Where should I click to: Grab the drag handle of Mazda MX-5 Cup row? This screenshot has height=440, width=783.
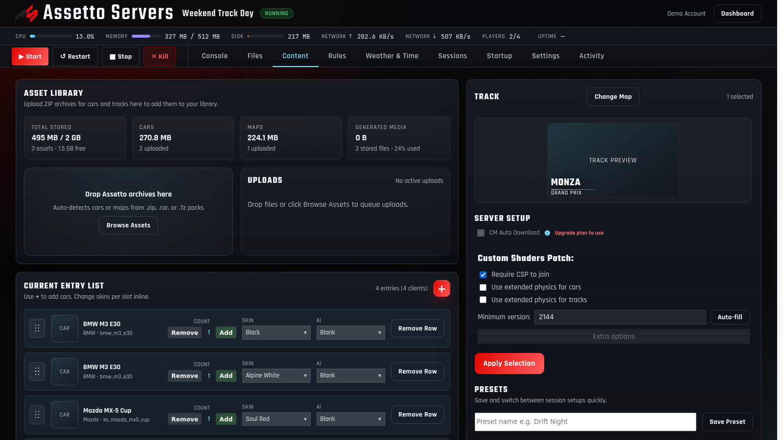click(x=37, y=415)
